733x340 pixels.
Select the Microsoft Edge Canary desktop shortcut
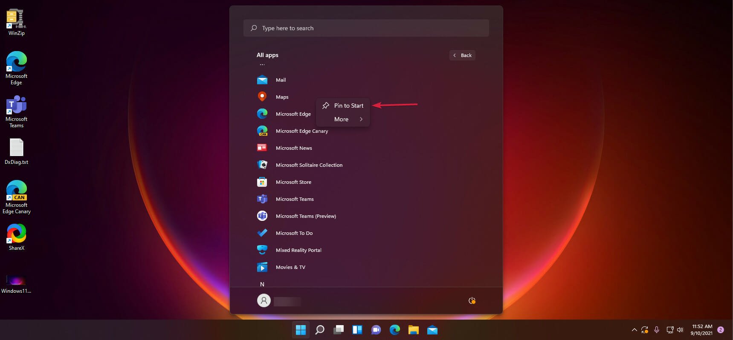pyautogui.click(x=16, y=197)
